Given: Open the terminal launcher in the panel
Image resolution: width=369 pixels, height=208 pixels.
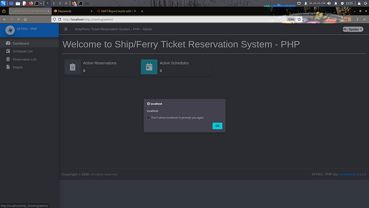Looking at the screenshot, I should pos(37,3).
